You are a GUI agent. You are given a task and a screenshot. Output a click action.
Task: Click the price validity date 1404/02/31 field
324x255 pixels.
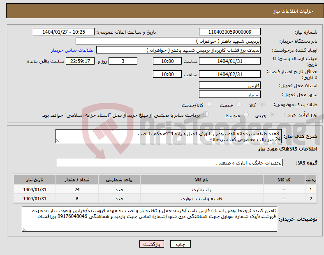[x=230, y=74]
